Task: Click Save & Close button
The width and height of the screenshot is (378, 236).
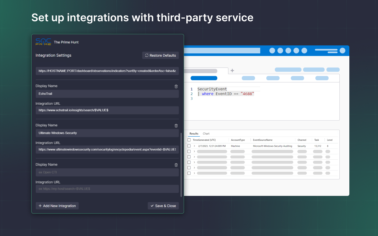Action: (163, 206)
